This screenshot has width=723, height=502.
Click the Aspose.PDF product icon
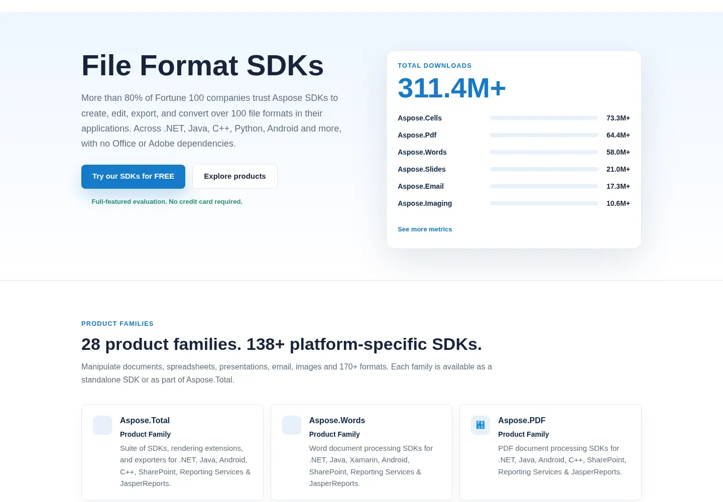point(480,425)
